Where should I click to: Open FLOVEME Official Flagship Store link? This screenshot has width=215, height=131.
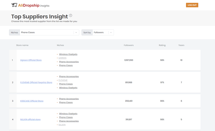(x=36, y=82)
